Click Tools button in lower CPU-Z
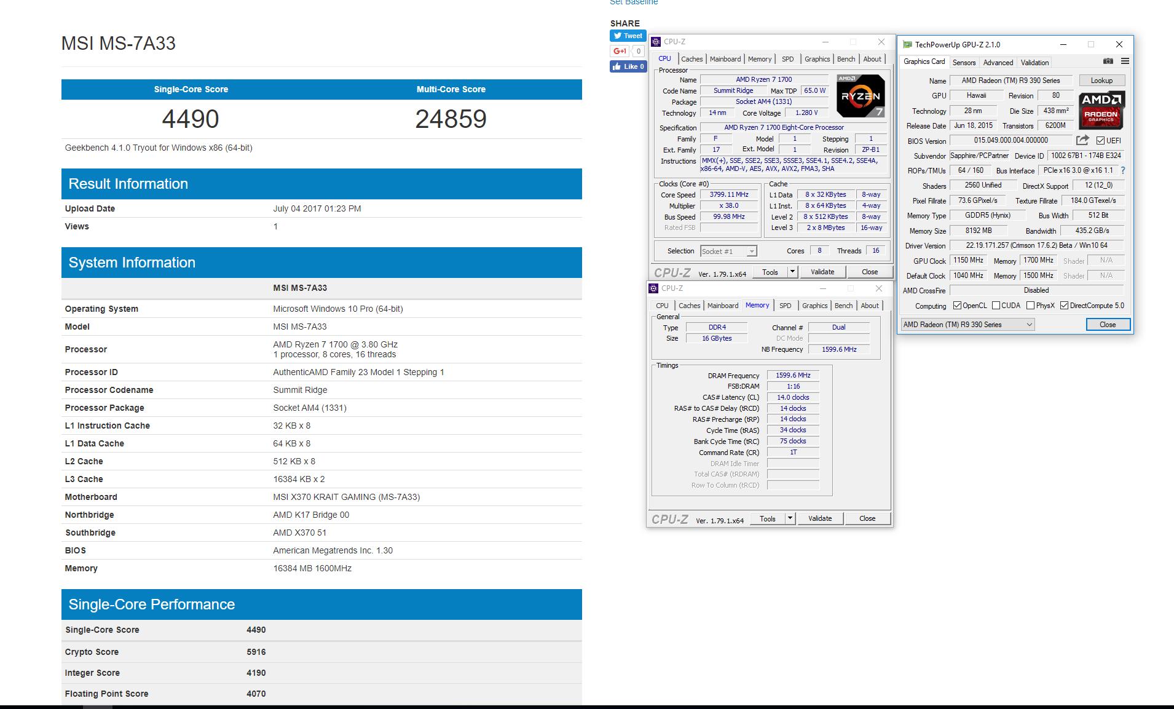This screenshot has height=709, width=1174. tap(768, 518)
